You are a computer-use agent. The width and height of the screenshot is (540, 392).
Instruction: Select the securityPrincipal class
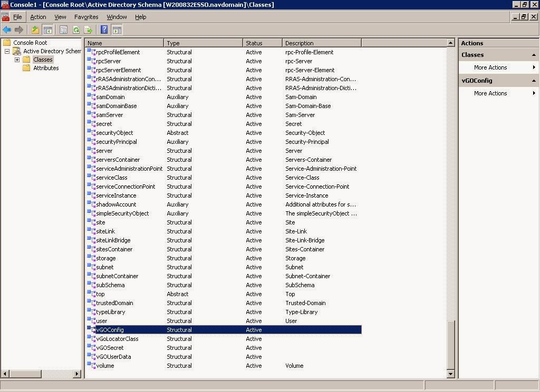[224, 142]
